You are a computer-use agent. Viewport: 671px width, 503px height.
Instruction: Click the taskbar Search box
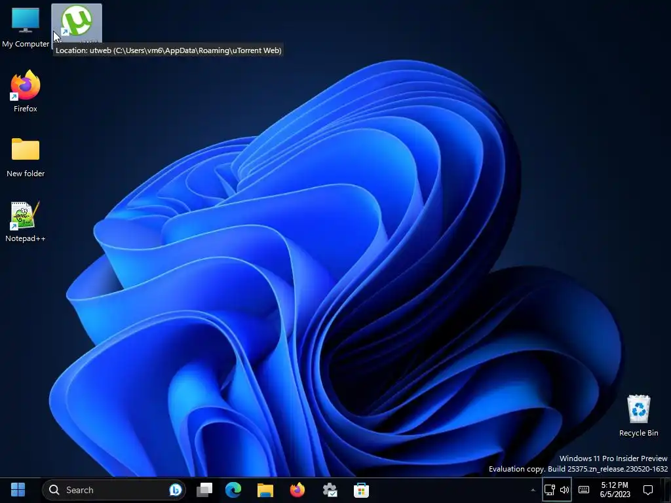(x=113, y=490)
